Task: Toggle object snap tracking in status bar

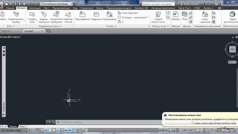Action: pos(58,130)
